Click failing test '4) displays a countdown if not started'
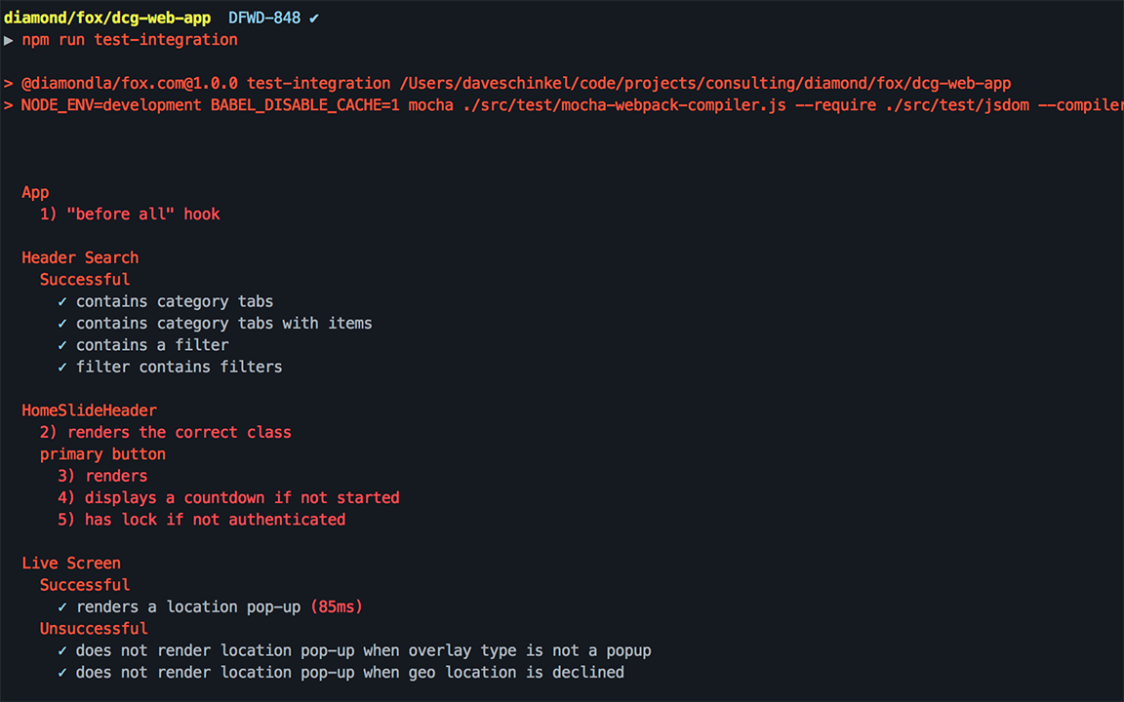Image resolution: width=1124 pixels, height=702 pixels. 228,498
